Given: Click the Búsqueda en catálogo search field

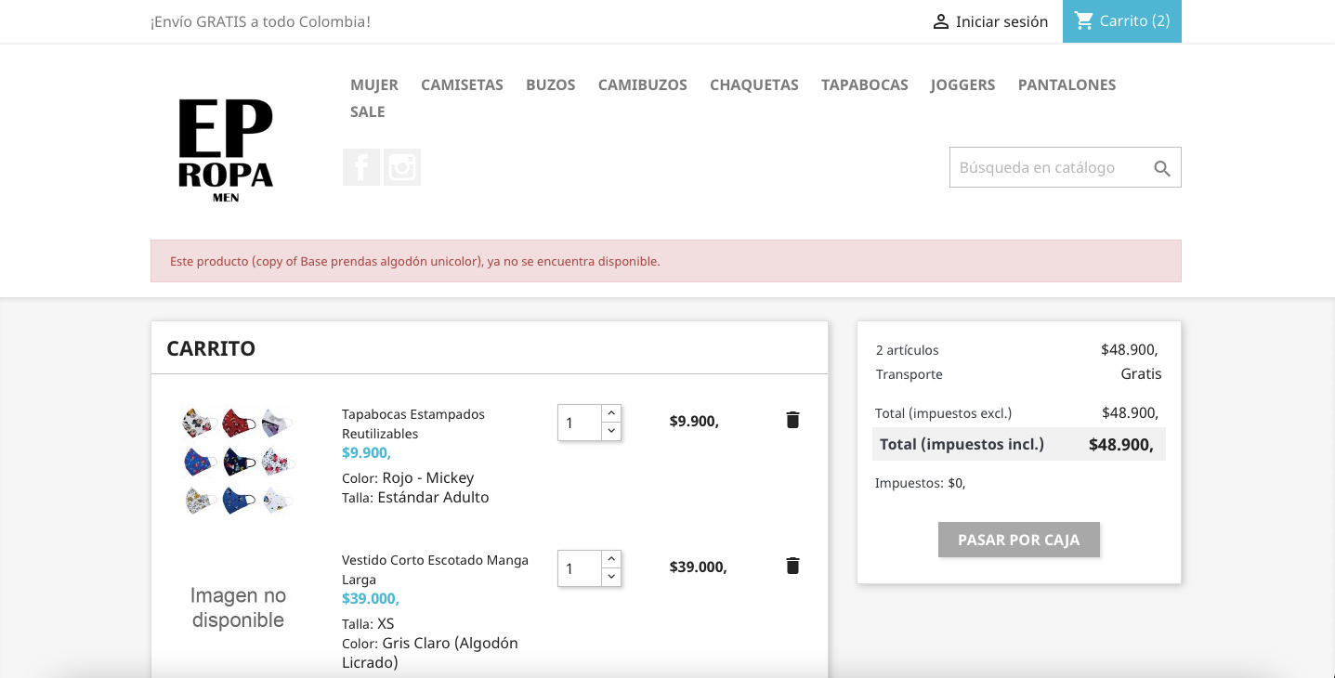Looking at the screenshot, I should tap(1048, 167).
